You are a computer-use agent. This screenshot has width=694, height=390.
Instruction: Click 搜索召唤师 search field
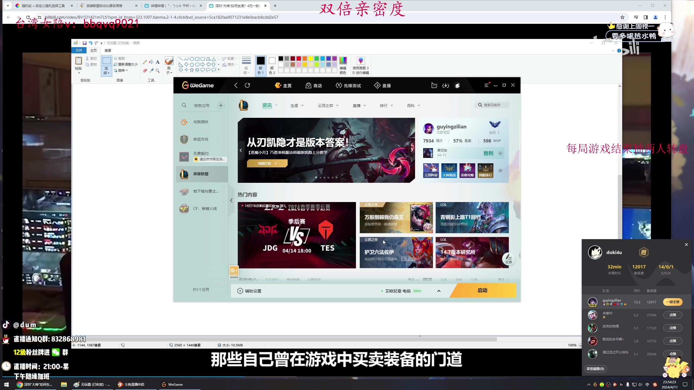tap(492, 105)
